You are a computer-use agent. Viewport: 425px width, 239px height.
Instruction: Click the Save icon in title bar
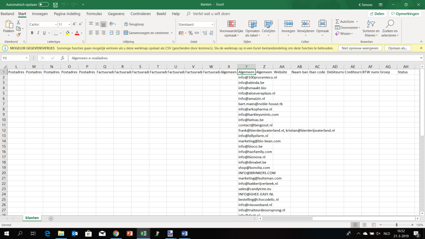(56, 5)
